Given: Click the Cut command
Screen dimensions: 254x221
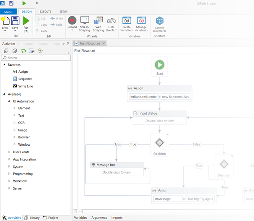Looking at the screenshot, I should [40, 18].
